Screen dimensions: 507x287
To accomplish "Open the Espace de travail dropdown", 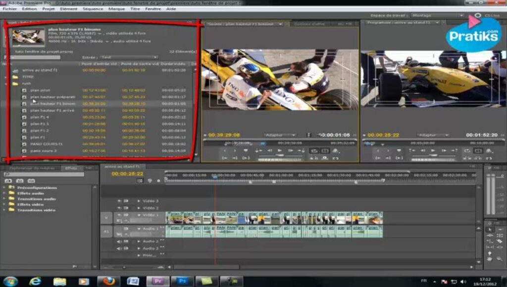I will coord(438,15).
